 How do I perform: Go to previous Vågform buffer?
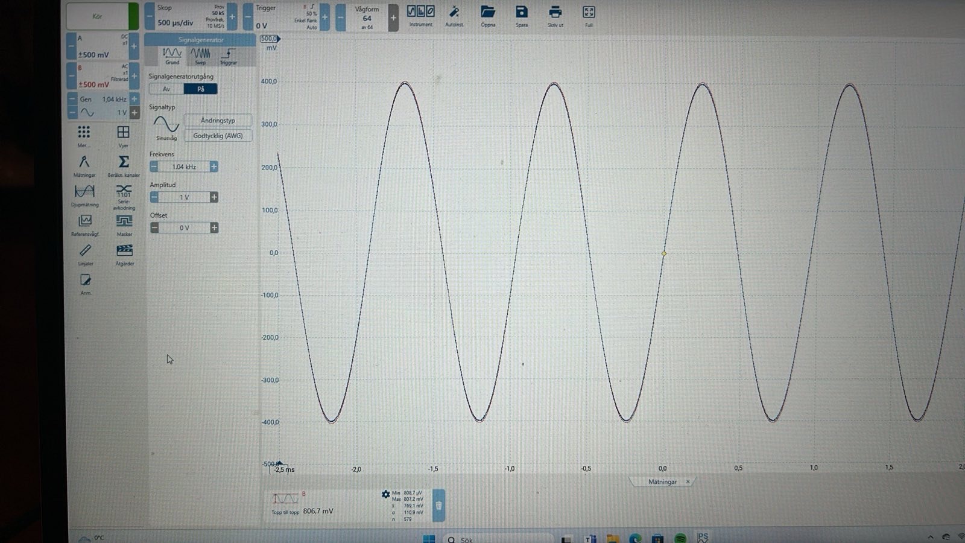(341, 17)
